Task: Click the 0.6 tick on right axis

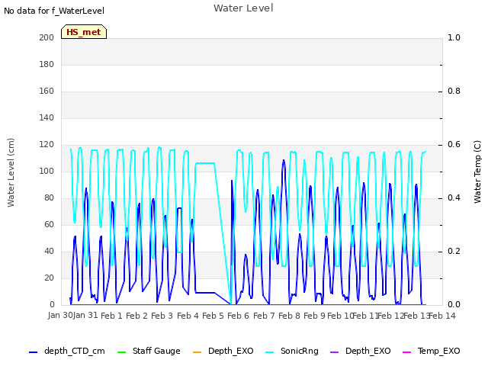Action: click(454, 145)
